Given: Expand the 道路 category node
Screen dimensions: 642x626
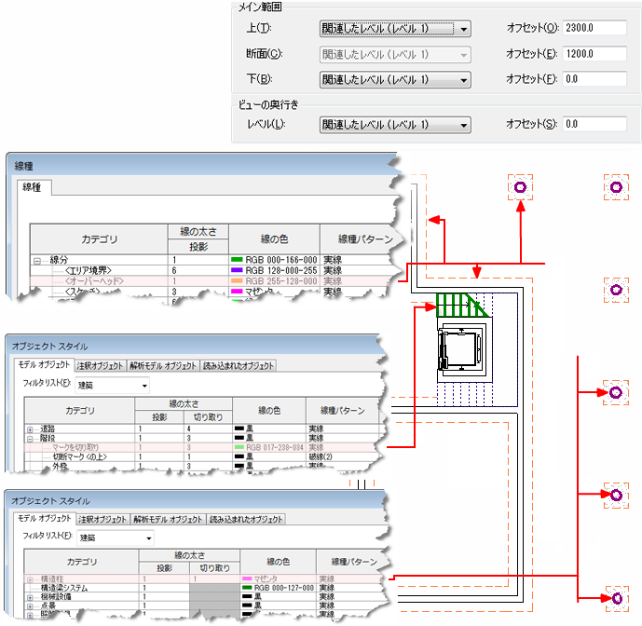Looking at the screenshot, I should point(30,429).
